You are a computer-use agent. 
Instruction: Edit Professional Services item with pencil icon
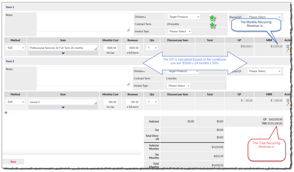point(288,50)
